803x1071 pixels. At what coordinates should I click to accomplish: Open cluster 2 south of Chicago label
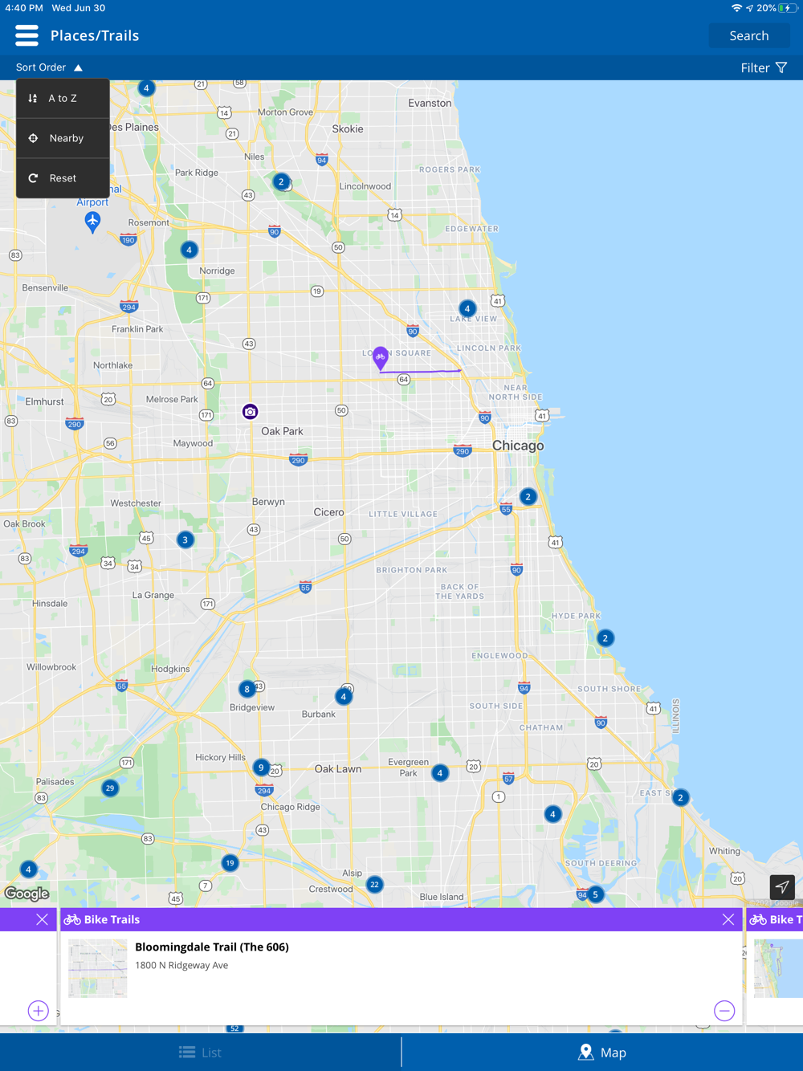(x=528, y=497)
